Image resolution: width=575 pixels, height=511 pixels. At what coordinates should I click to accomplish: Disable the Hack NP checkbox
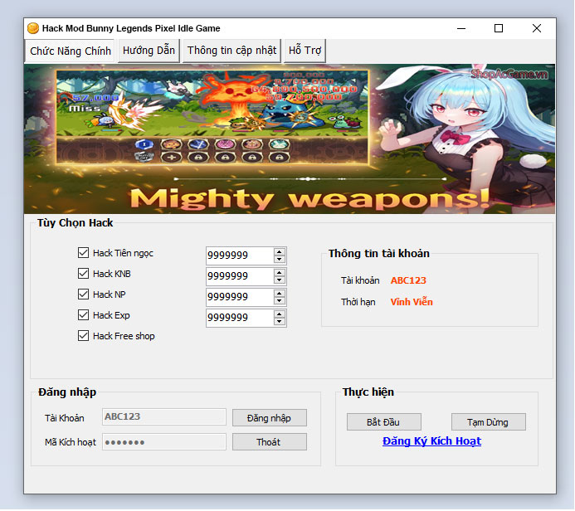(83, 294)
